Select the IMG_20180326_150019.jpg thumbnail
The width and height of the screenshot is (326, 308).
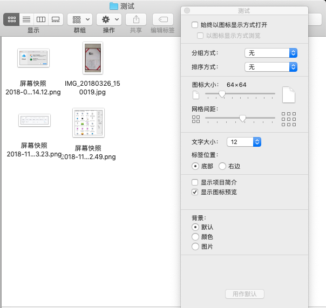92,58
